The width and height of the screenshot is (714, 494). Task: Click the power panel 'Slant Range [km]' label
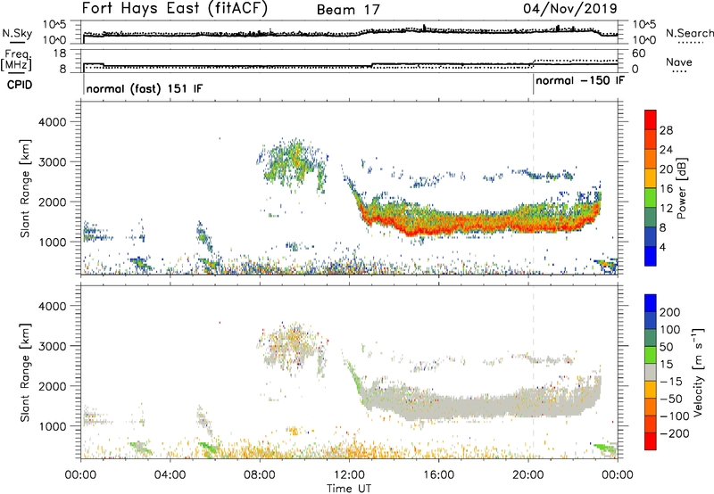(25, 188)
